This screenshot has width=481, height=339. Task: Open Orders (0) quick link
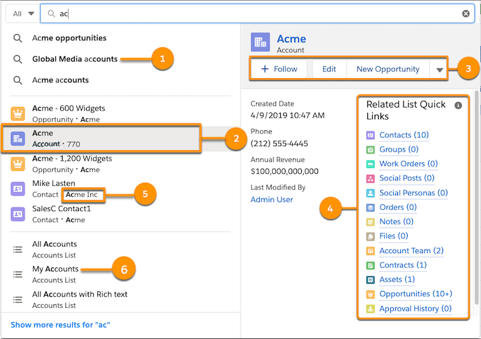click(x=398, y=207)
